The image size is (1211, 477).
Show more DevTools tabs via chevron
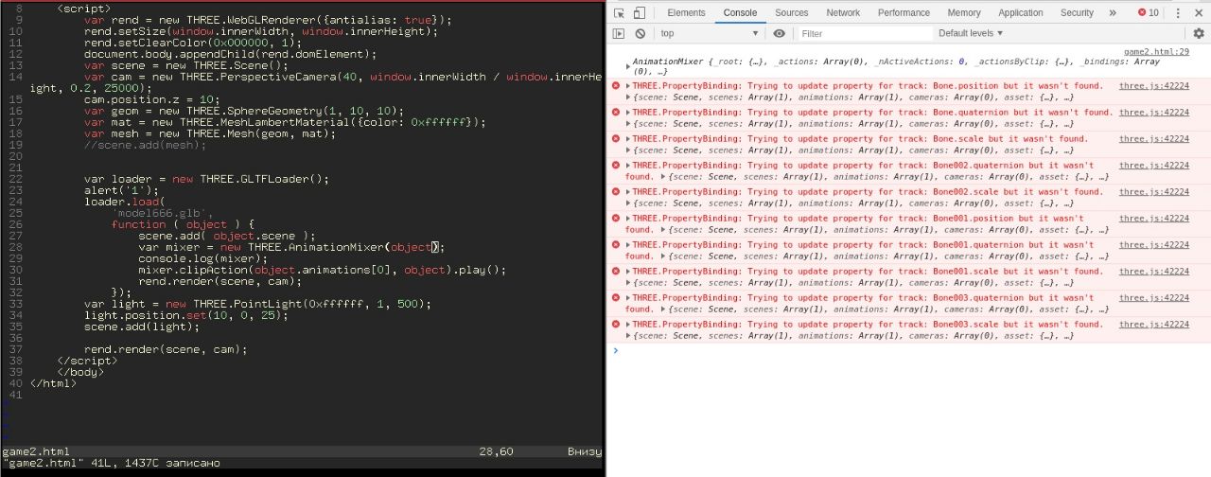pyautogui.click(x=1113, y=12)
